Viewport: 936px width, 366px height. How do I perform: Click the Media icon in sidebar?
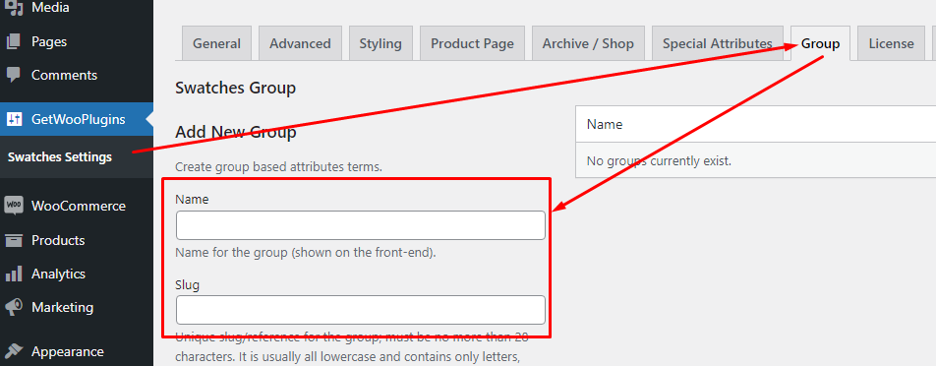14,8
